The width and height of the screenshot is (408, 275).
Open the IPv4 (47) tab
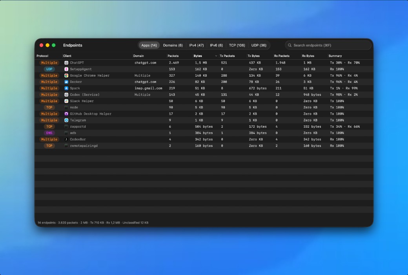pos(197,45)
